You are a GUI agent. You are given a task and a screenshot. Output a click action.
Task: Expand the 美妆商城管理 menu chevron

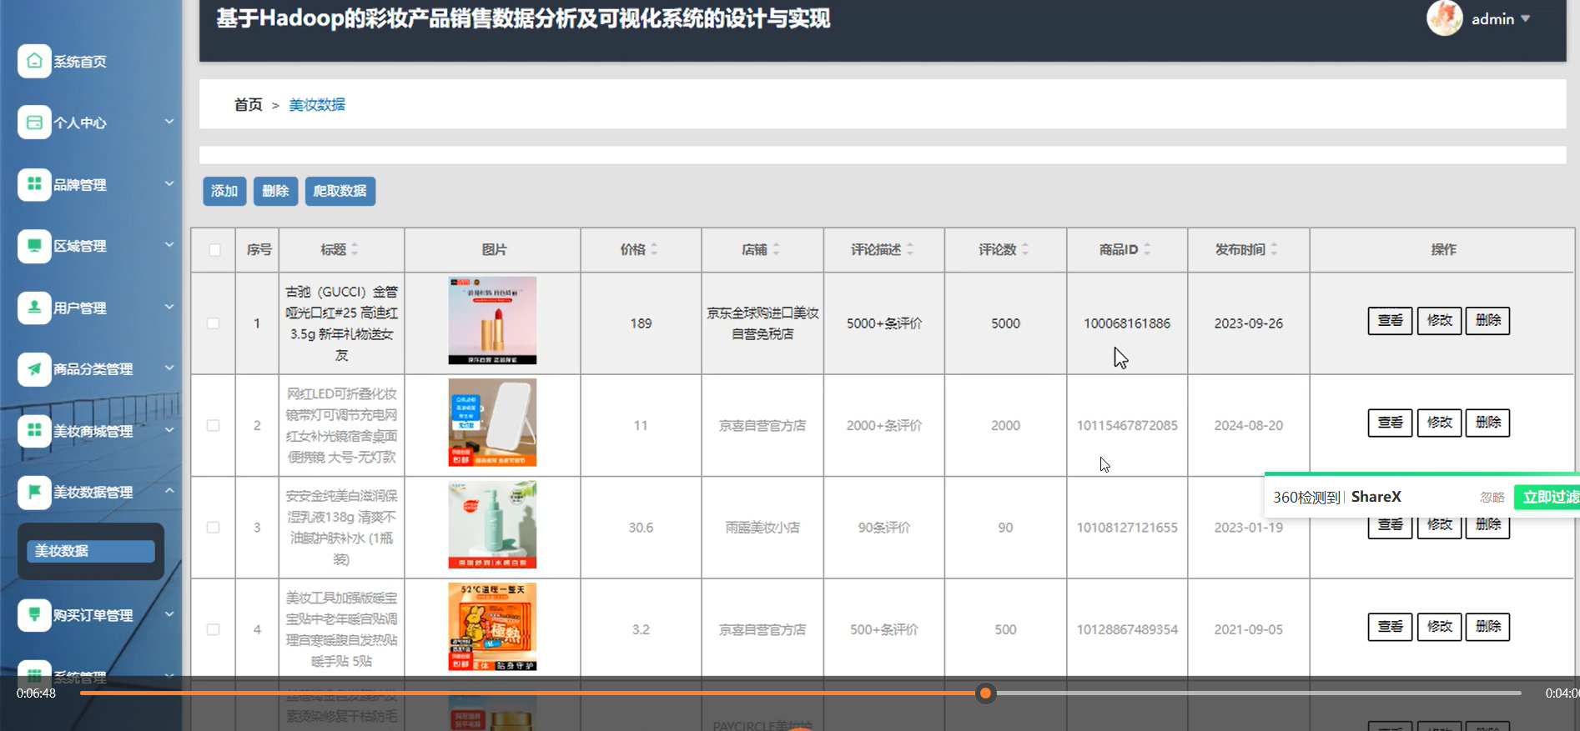click(169, 430)
